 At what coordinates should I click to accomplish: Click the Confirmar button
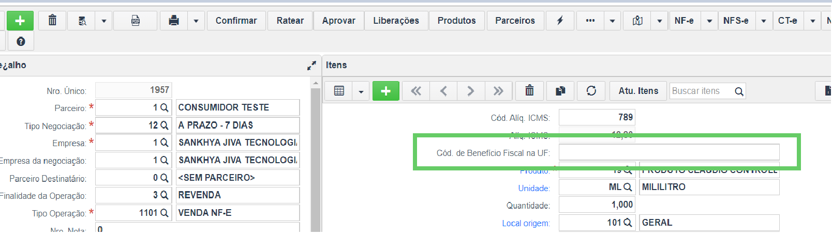(236, 21)
